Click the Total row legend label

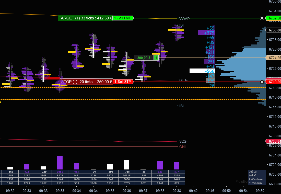(252, 175)
